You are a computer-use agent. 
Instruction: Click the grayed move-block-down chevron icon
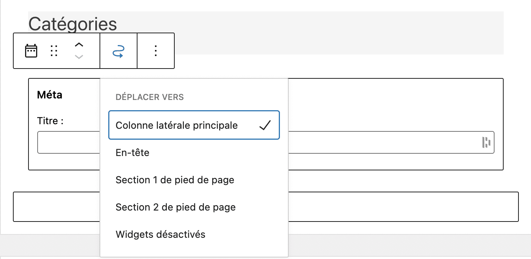(x=79, y=57)
